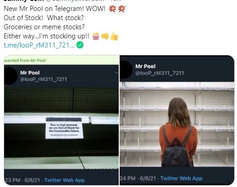Click Mr Pool avatar in right image
This screenshot has height=187, width=237.
126,69
